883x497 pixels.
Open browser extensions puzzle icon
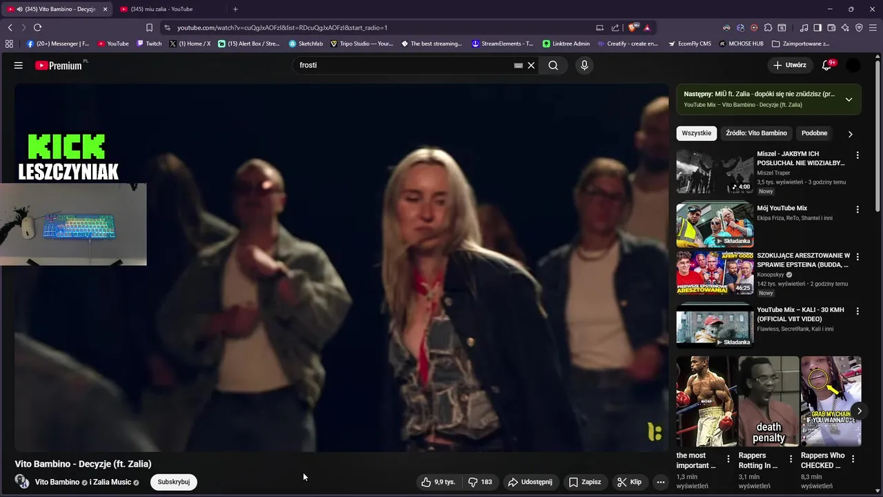768,28
